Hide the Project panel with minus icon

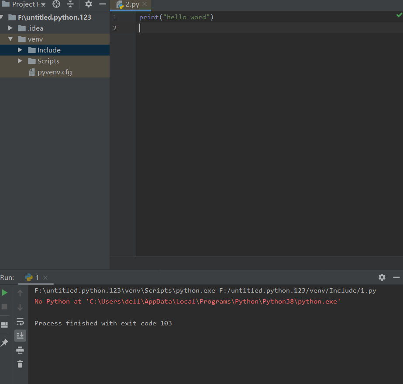[x=103, y=4]
